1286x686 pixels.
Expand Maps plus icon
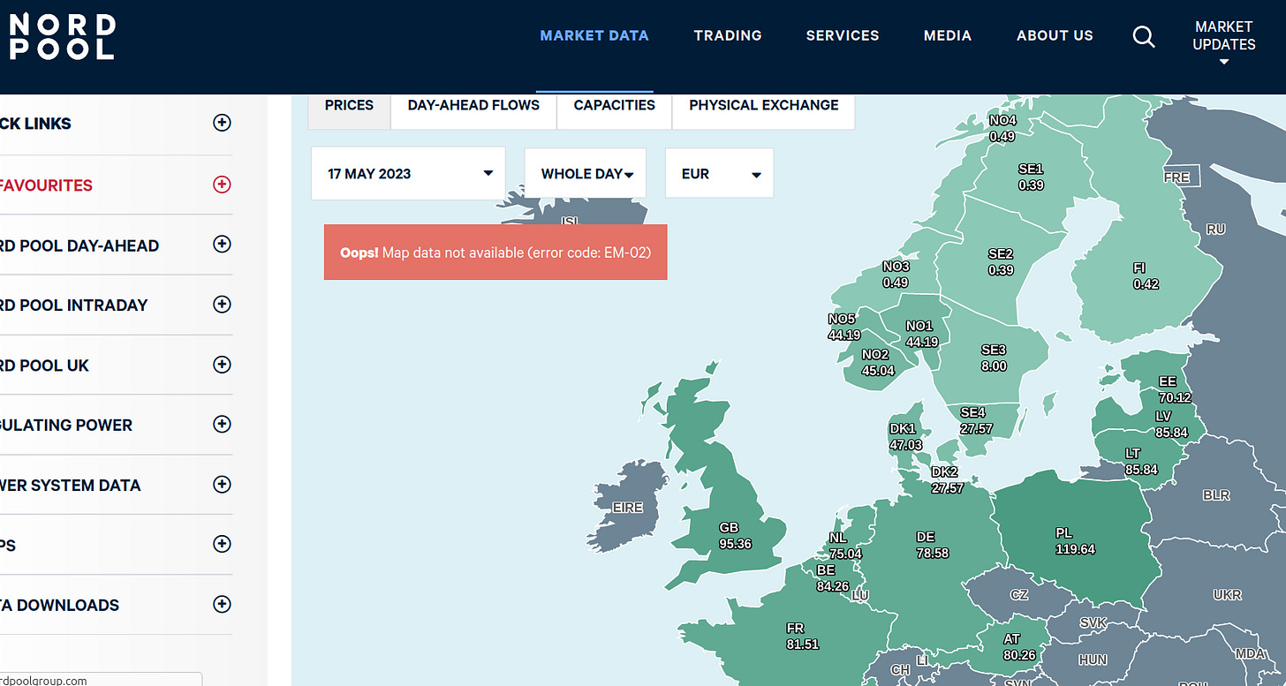click(222, 545)
